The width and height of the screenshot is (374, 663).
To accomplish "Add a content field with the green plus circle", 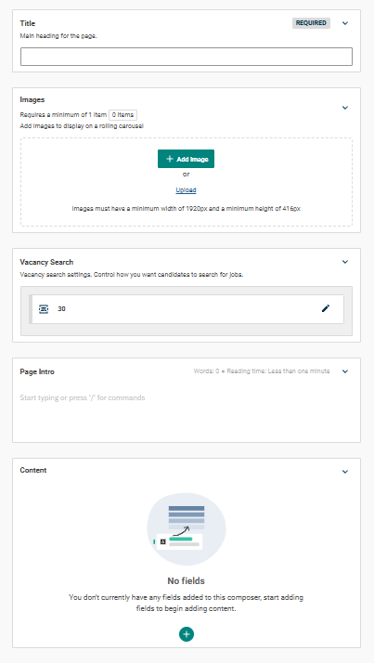I will pos(187,634).
